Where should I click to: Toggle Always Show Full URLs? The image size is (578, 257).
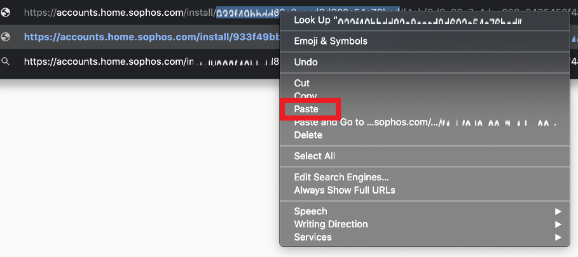345,190
